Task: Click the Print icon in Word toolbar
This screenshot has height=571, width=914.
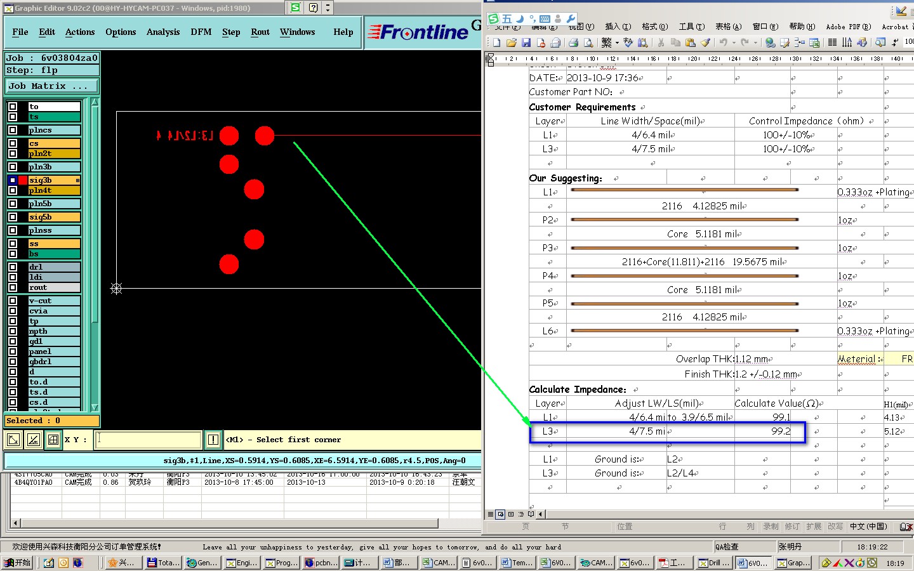Action: (573, 43)
